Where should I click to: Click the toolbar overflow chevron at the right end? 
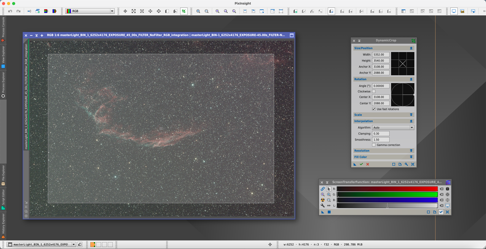(484, 11)
